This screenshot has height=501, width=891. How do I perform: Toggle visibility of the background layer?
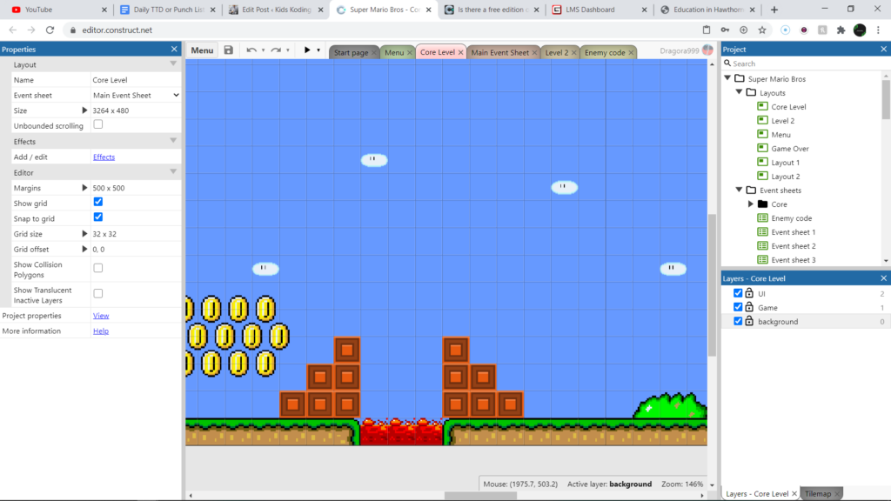coord(738,321)
